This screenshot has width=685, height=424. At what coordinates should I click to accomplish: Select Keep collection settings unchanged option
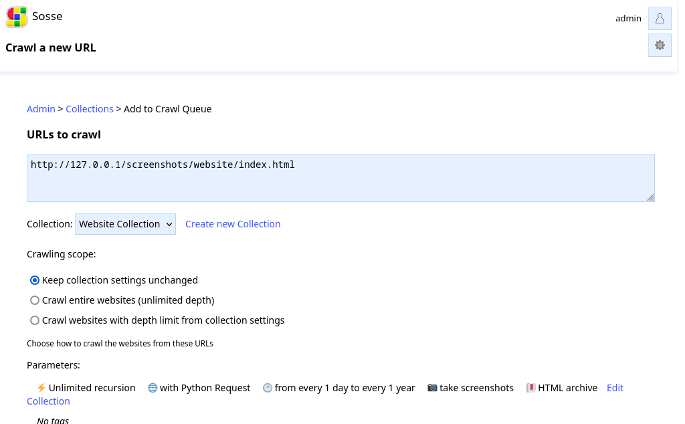pyautogui.click(x=35, y=280)
